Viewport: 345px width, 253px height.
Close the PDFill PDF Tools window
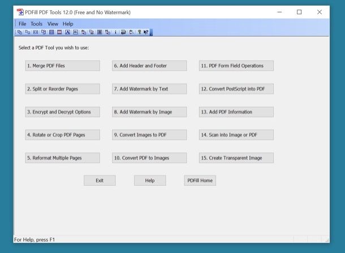(x=320, y=12)
